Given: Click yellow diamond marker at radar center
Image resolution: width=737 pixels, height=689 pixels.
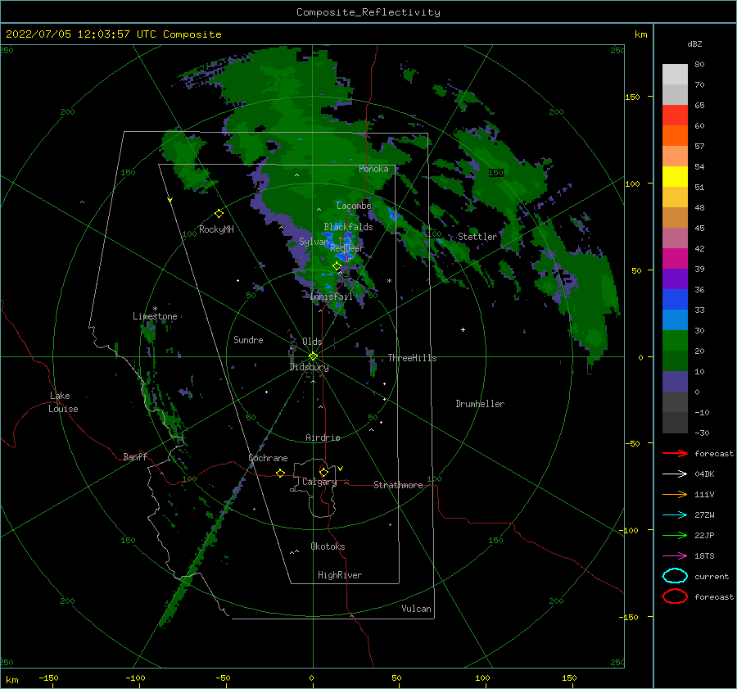Looking at the screenshot, I should click(x=313, y=356).
